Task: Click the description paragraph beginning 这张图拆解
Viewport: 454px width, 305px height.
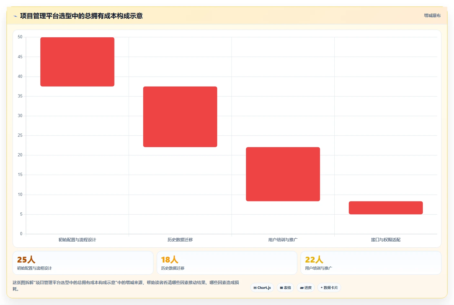Action: (x=126, y=286)
